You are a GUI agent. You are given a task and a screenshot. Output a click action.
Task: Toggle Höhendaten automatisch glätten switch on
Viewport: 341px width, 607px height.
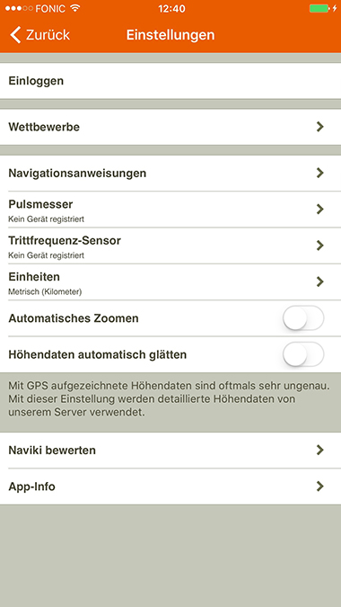coord(303,354)
